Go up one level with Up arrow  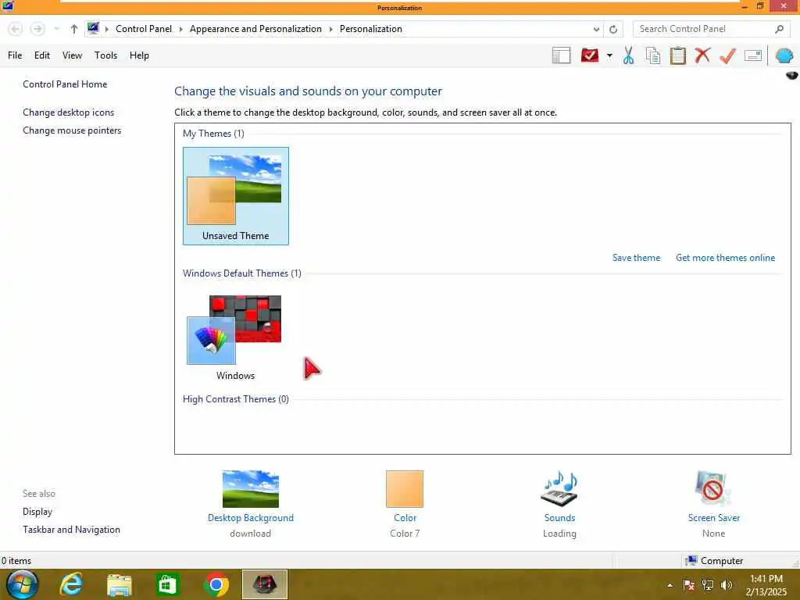[x=74, y=29]
